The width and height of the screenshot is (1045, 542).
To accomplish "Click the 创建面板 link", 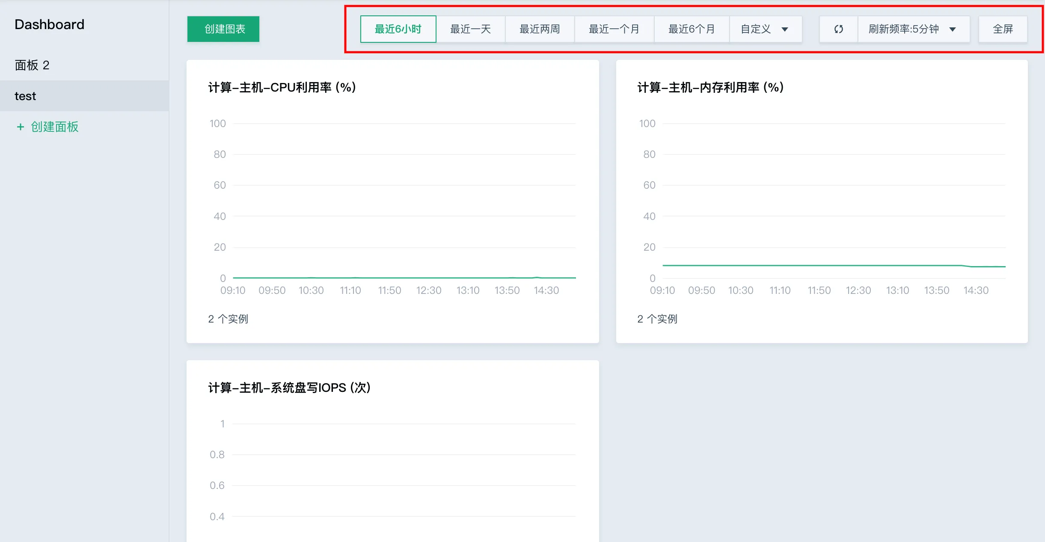I will click(x=54, y=127).
